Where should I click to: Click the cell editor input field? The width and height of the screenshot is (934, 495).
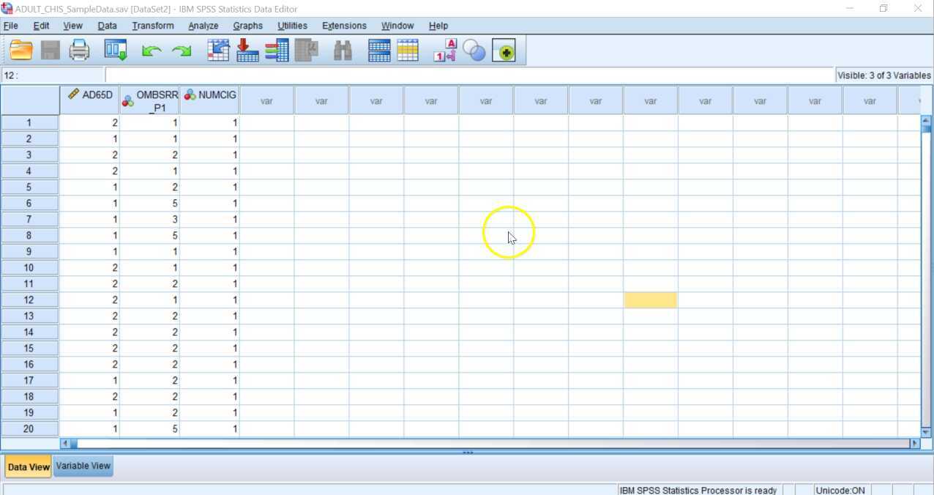coord(469,75)
